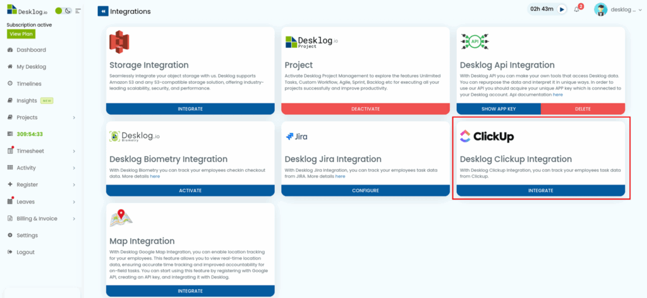Open Api documentation 'here' link

558,95
